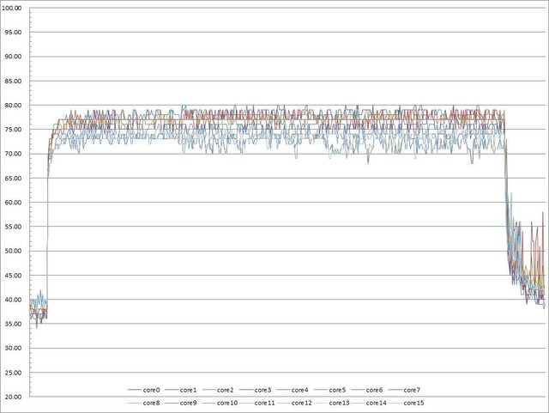Select the core11 legend entry
The image size is (549, 413).
coord(266,402)
